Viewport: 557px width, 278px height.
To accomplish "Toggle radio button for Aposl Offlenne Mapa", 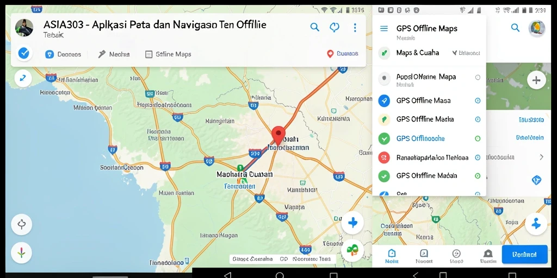I will point(478,77).
